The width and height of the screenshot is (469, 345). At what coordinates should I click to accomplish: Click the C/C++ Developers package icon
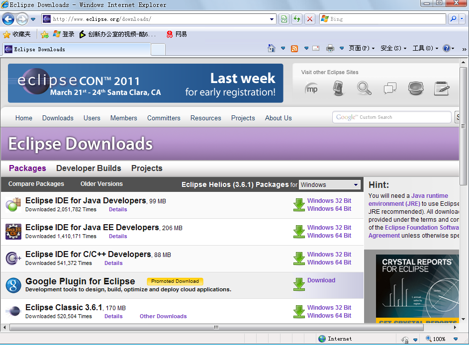click(x=13, y=259)
